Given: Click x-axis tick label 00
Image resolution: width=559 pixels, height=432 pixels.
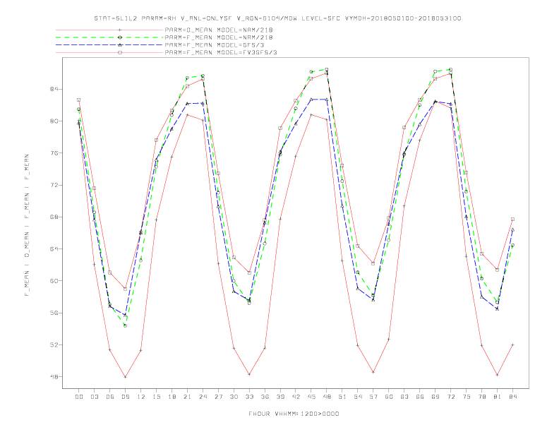Looking at the screenshot, I should point(79,397).
